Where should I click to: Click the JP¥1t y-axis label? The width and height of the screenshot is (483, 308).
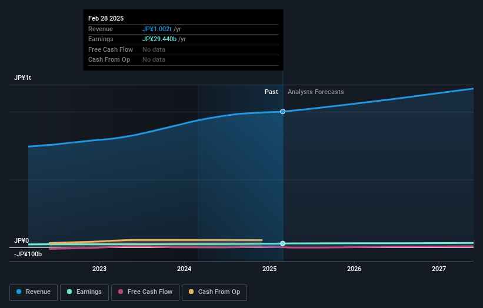pos(22,78)
